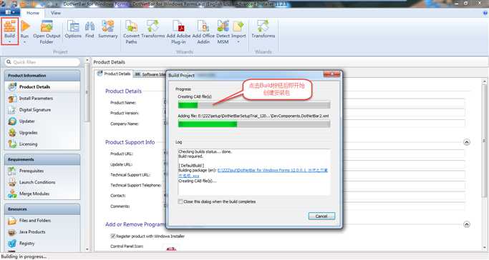Select the Product Details tab
This screenshot has height=260, width=489.
coord(114,74)
